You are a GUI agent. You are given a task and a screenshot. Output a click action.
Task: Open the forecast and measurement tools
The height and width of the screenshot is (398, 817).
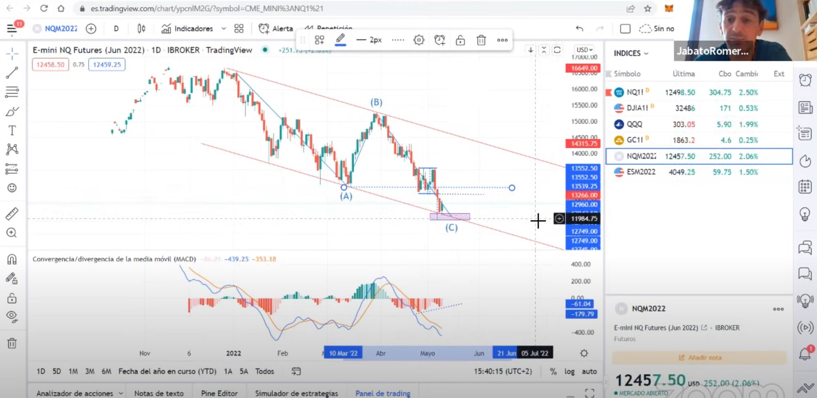(12, 169)
